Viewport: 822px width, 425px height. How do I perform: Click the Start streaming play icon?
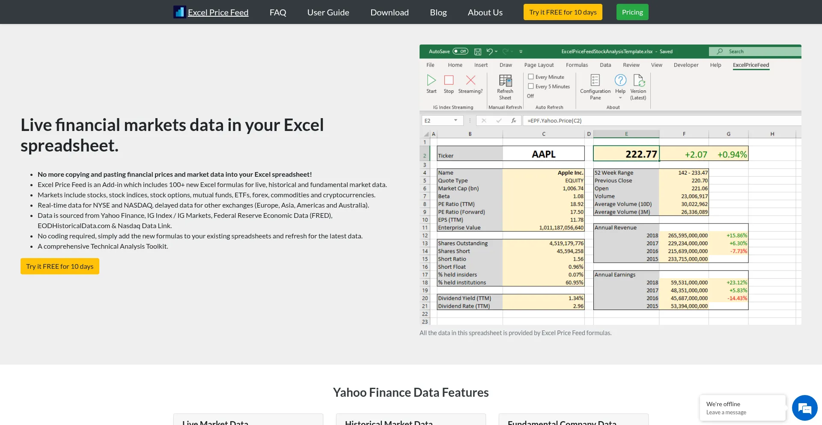431,80
